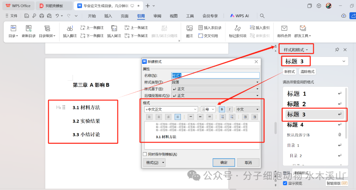Screen dimensions: 356x190
Task: Click the Redo arrow icon
Action: 69,16
